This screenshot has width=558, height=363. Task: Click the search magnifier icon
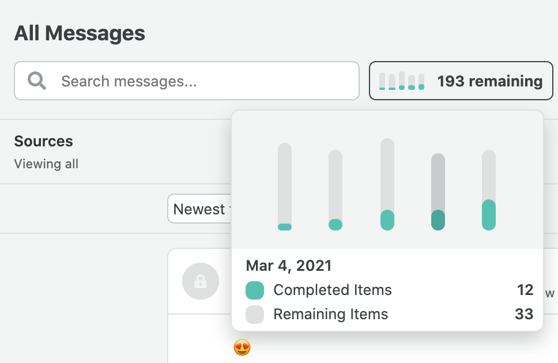37,81
